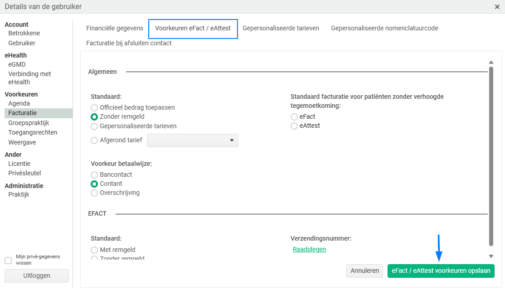The image size is (505, 295).
Task: Select eFact for standard invoicing
Action: click(x=294, y=117)
